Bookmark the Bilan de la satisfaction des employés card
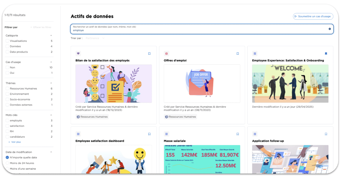 click(149, 54)
